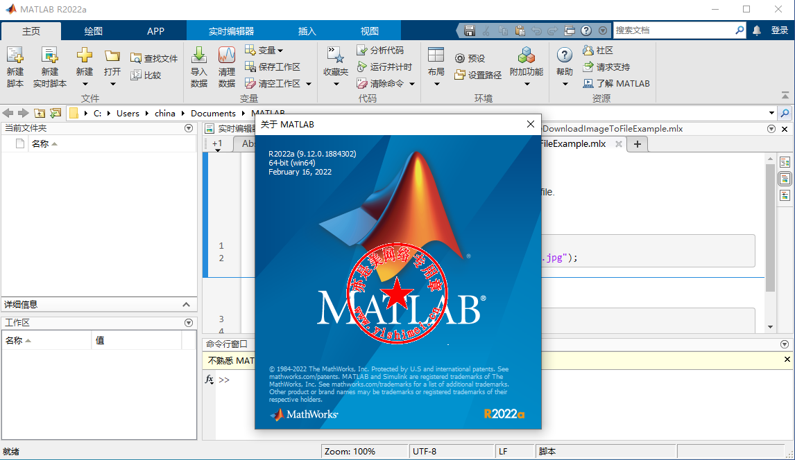
Task: Click the Open (打开) folder icon
Action: coord(112,55)
